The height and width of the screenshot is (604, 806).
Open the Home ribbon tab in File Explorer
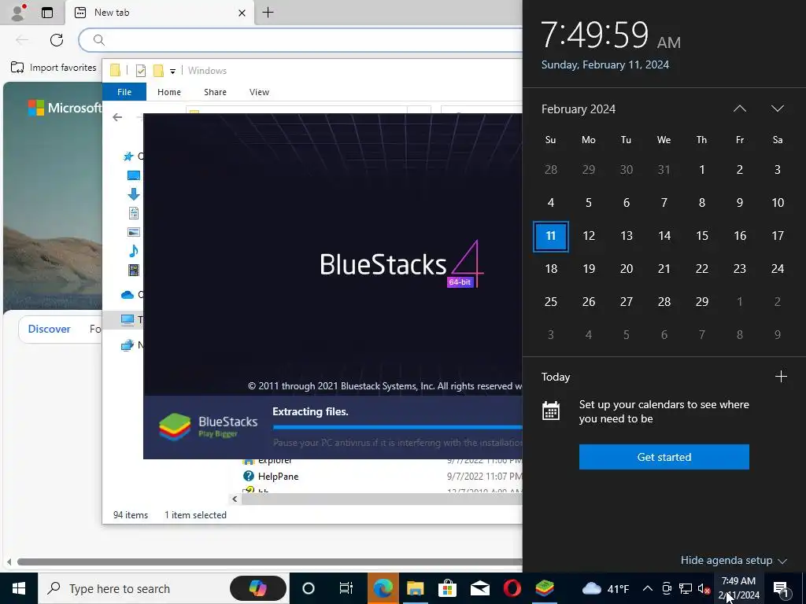point(169,92)
